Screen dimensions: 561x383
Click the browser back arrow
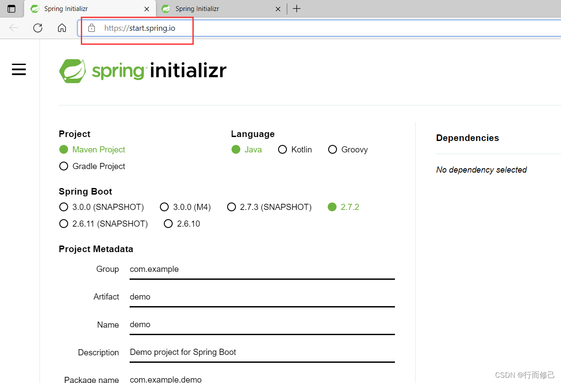[13, 28]
